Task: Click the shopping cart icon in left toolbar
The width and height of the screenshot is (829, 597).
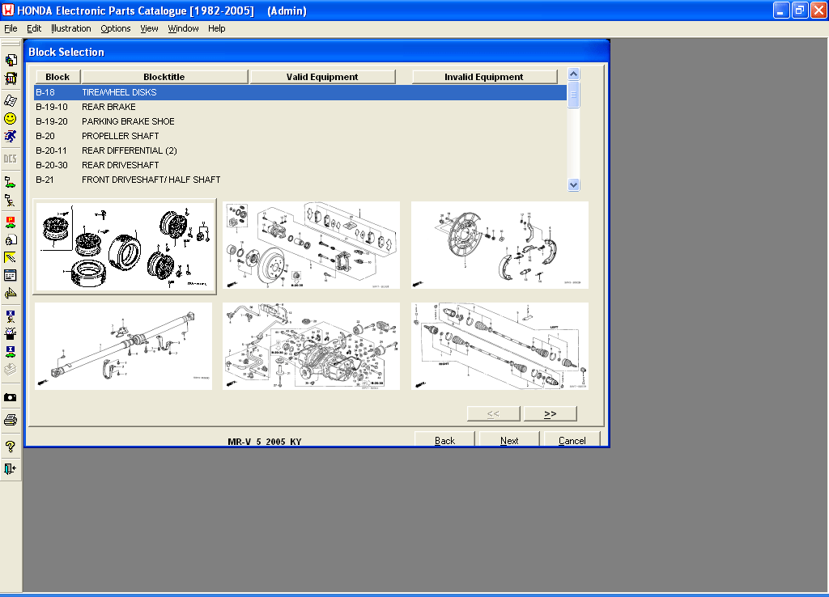Action: click(10, 78)
